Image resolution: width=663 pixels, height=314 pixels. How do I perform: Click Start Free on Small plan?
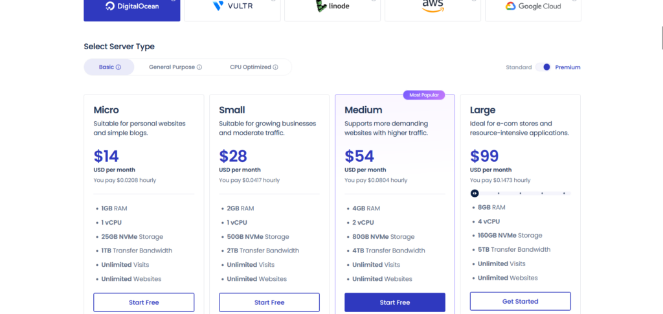click(269, 302)
